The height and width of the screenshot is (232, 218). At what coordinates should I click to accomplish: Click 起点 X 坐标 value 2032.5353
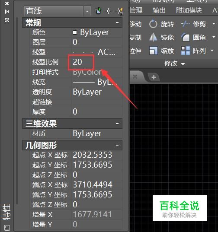pos(96,155)
